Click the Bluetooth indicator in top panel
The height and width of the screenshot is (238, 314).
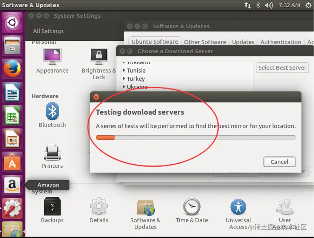(x=258, y=5)
